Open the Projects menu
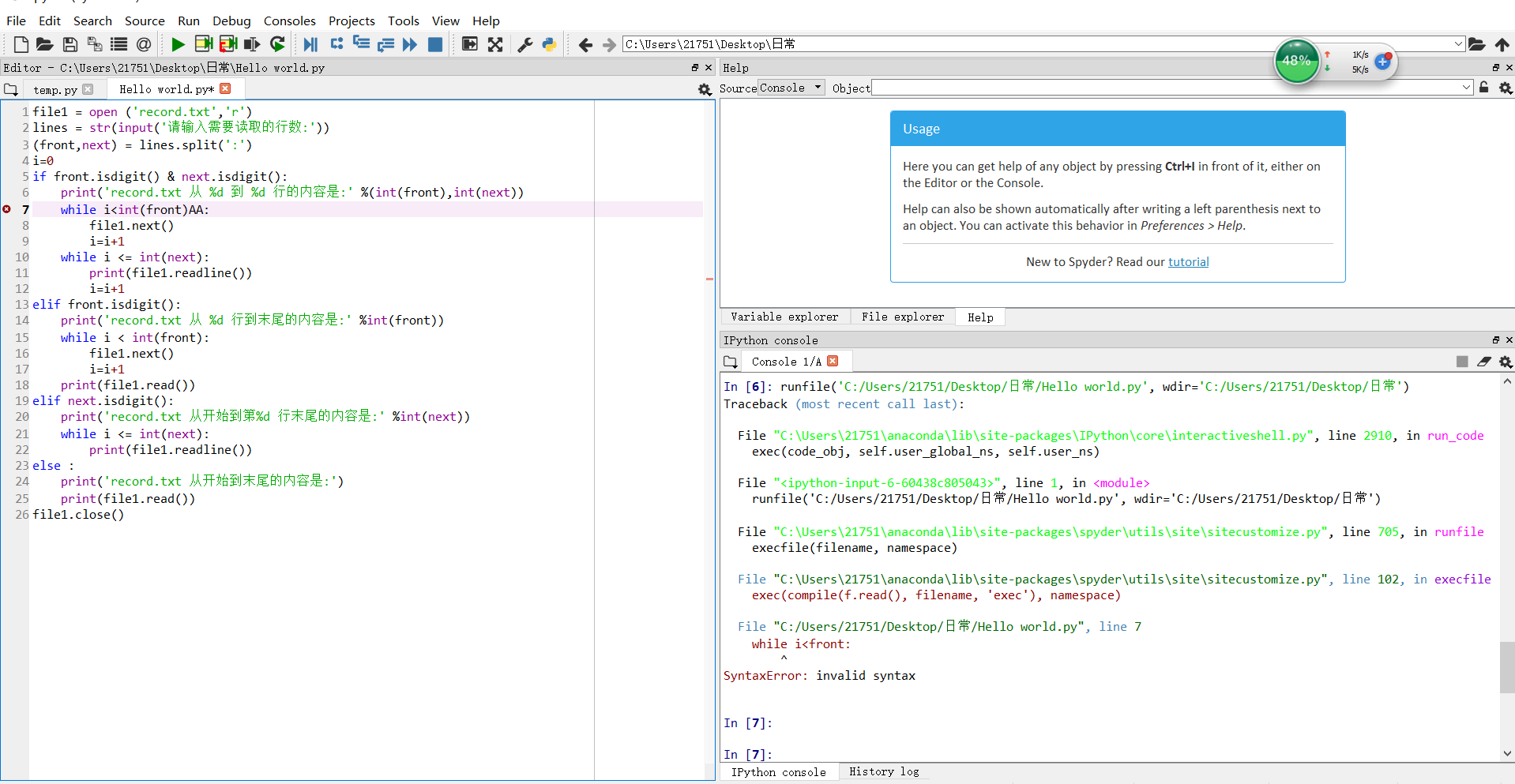This screenshot has width=1515, height=784. point(351,21)
